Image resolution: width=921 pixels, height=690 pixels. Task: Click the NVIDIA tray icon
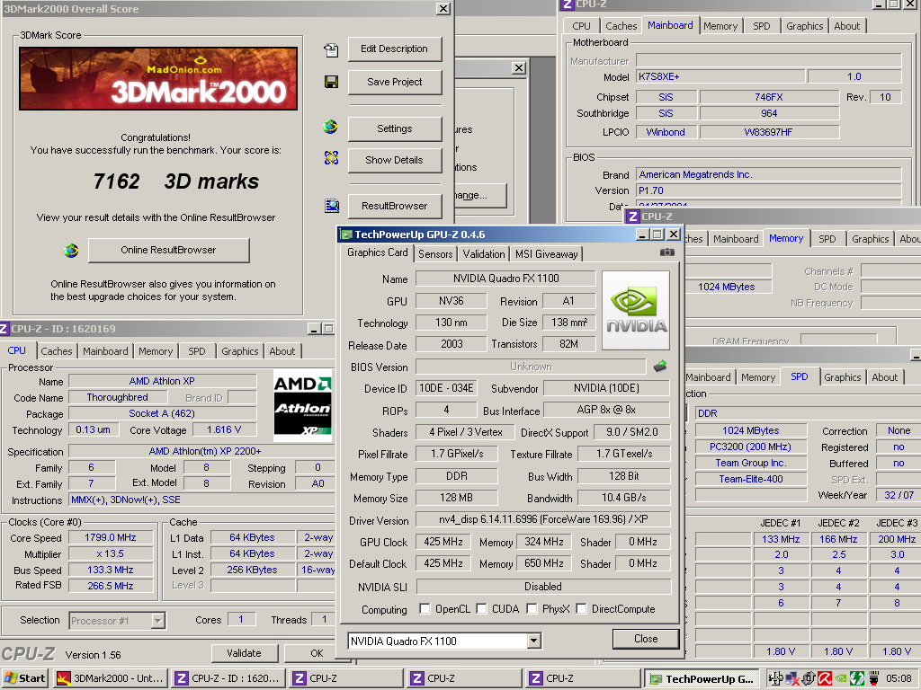coord(841,679)
